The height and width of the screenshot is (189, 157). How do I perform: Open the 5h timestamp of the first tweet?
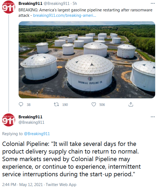click(x=75, y=4)
